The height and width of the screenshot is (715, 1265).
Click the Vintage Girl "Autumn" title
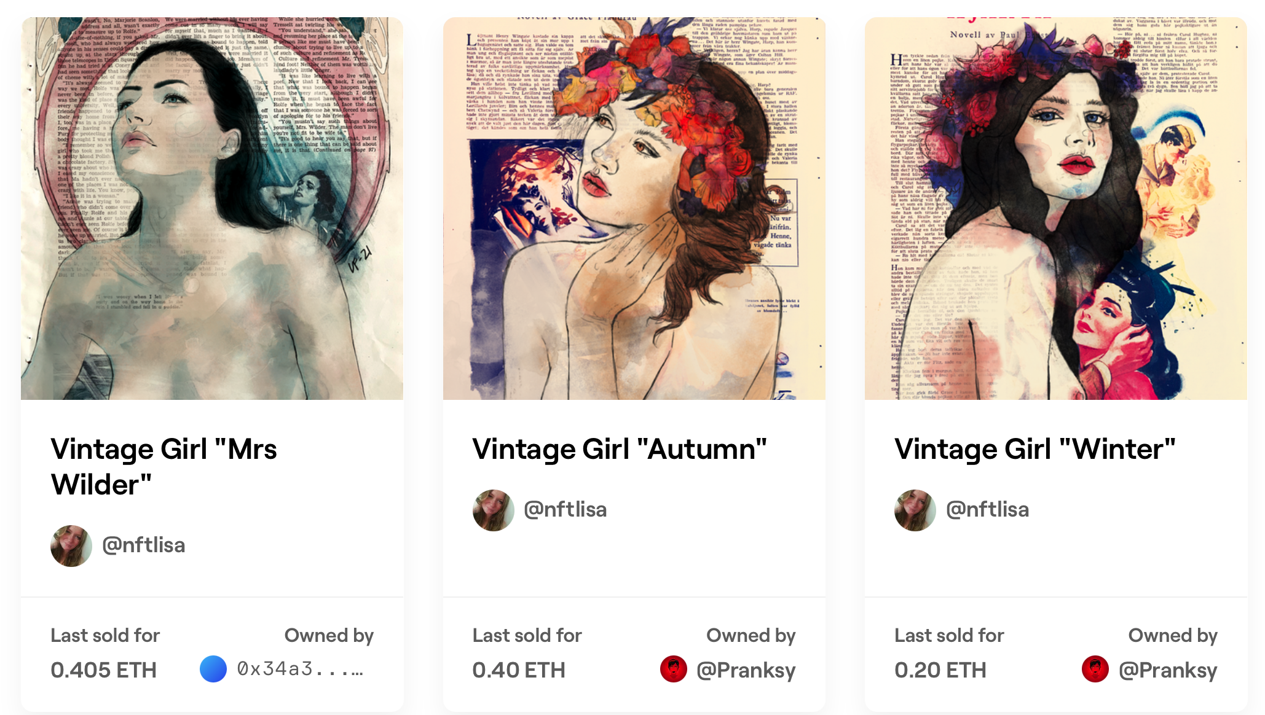click(x=620, y=449)
